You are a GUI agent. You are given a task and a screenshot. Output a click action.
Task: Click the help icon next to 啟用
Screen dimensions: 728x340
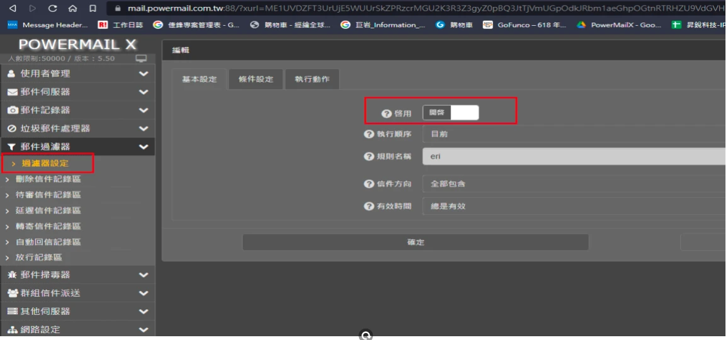[386, 113]
